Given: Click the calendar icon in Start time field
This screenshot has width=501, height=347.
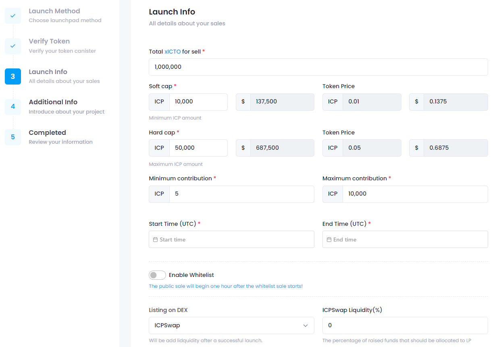Looking at the screenshot, I should (156, 240).
